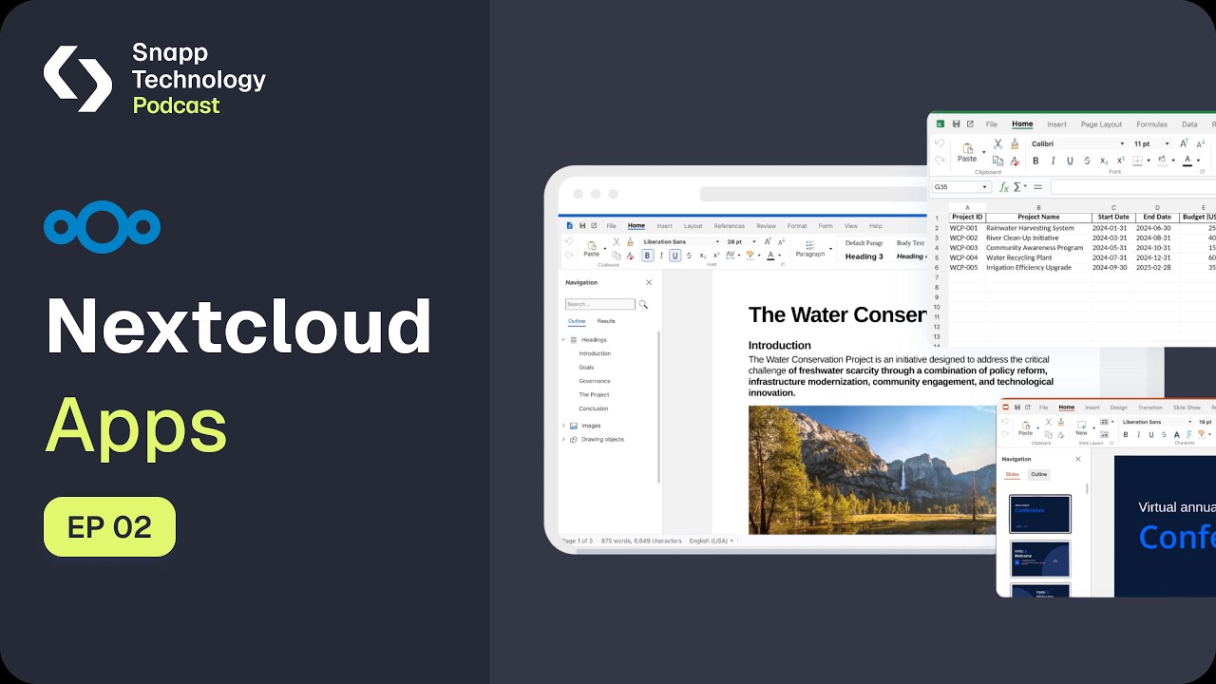The image size is (1216, 684).
Task: Expand the Drawing objects tree item
Action: click(563, 440)
